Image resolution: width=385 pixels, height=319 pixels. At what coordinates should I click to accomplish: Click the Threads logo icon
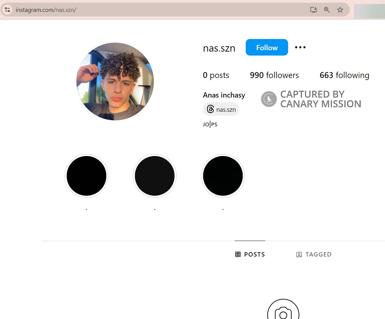pos(210,109)
